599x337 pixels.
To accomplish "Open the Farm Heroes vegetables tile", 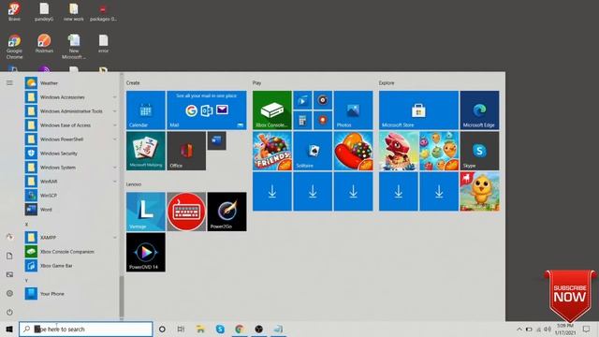I will coord(439,151).
